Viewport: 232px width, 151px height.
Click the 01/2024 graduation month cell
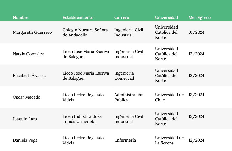click(x=196, y=32)
